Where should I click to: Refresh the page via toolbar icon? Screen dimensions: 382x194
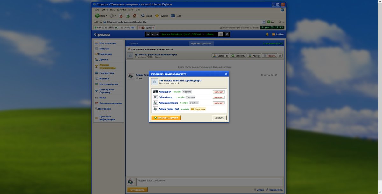coord(128,16)
